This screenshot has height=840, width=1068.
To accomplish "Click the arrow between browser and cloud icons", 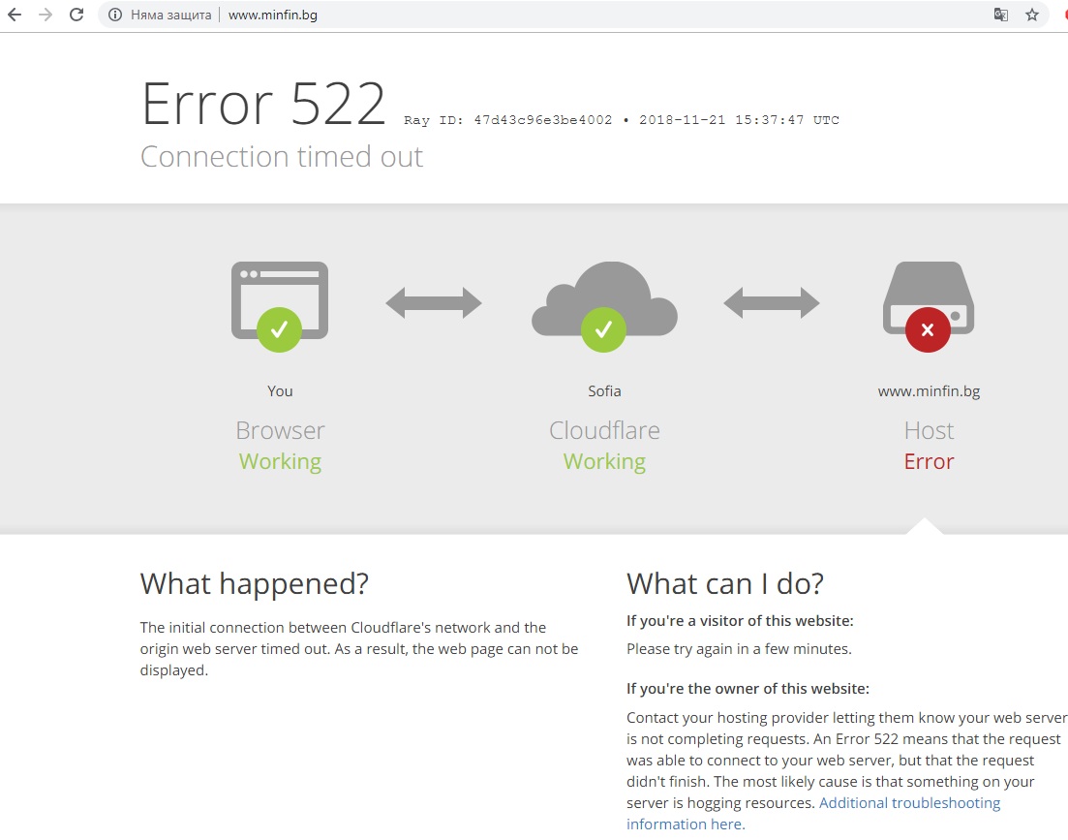I will pyautogui.click(x=434, y=302).
